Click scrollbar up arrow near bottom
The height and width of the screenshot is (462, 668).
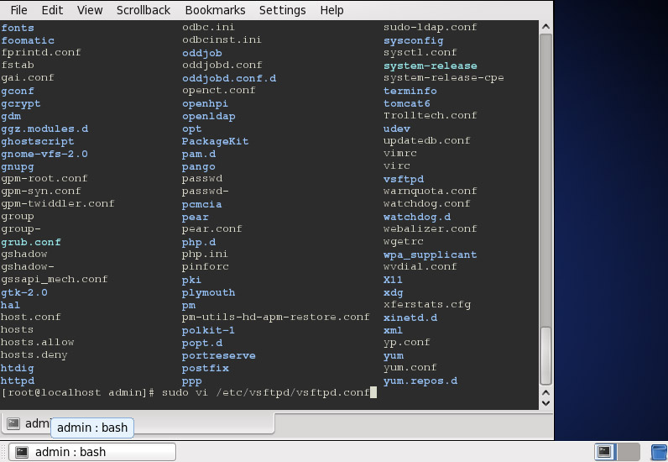(x=545, y=392)
